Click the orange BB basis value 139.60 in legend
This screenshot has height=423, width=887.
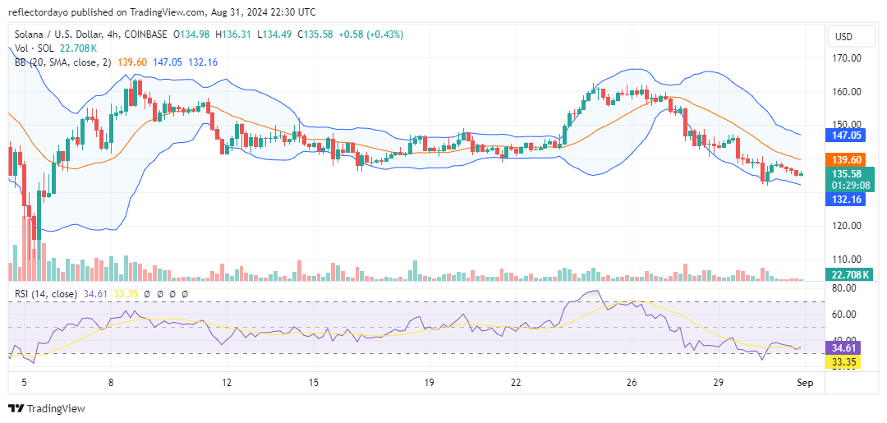tap(131, 62)
